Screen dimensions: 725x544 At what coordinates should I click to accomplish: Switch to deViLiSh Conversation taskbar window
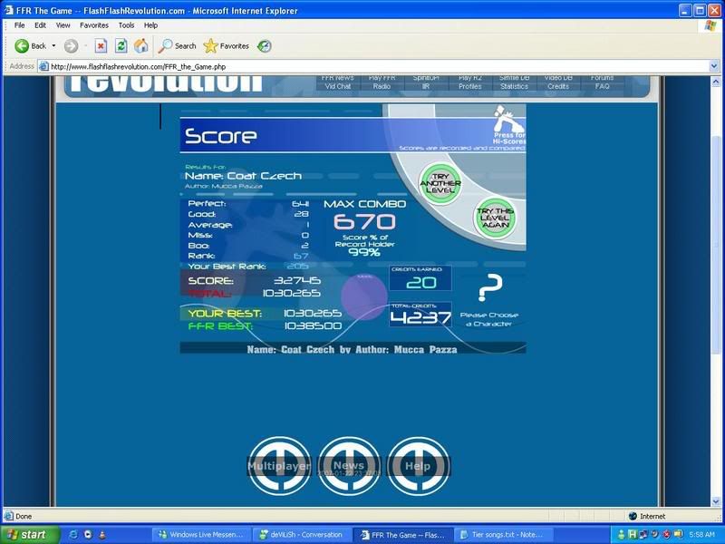(301, 535)
